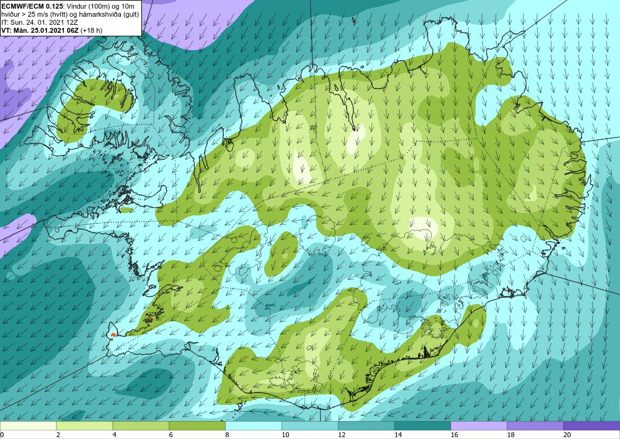Click the legend scale number "0"

2,435
